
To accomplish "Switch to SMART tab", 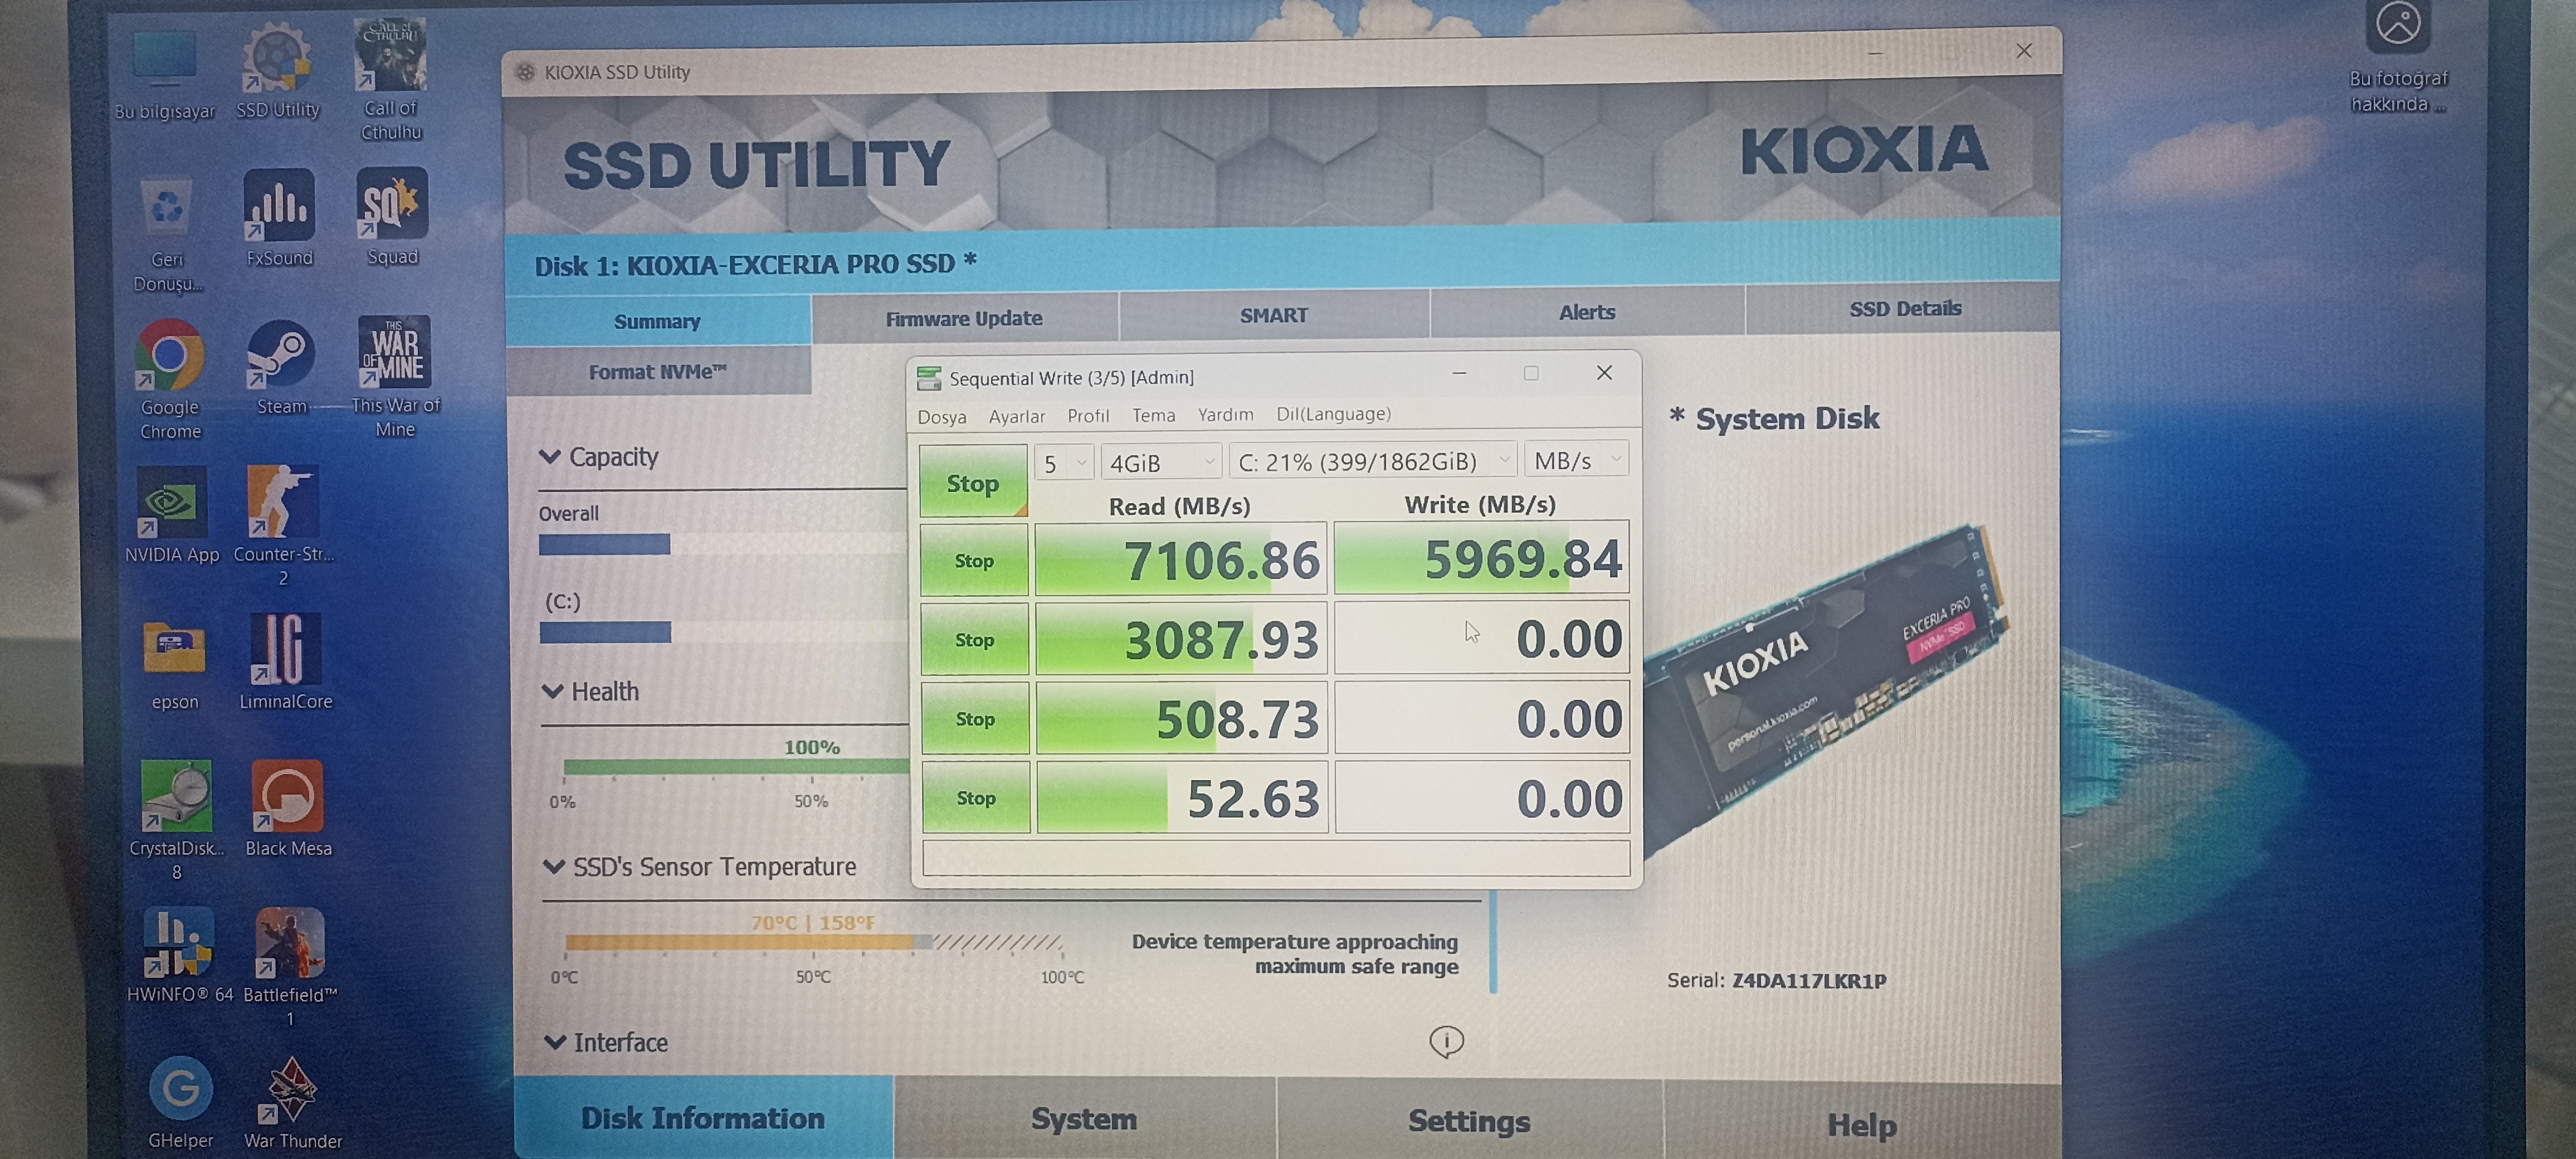I will click(1274, 315).
